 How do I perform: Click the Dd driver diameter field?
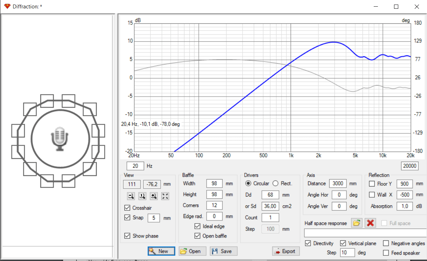(x=270, y=195)
